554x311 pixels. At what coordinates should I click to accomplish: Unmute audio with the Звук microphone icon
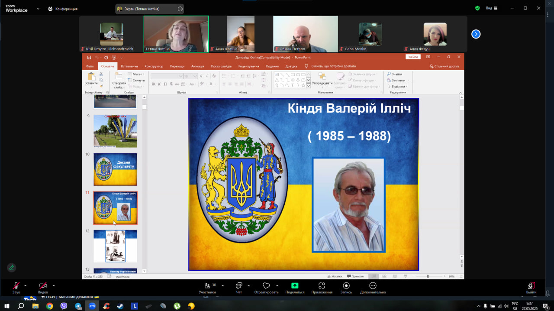point(16,285)
